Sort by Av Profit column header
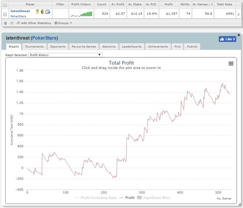This screenshot has height=208, width=243. [x=118, y=4]
